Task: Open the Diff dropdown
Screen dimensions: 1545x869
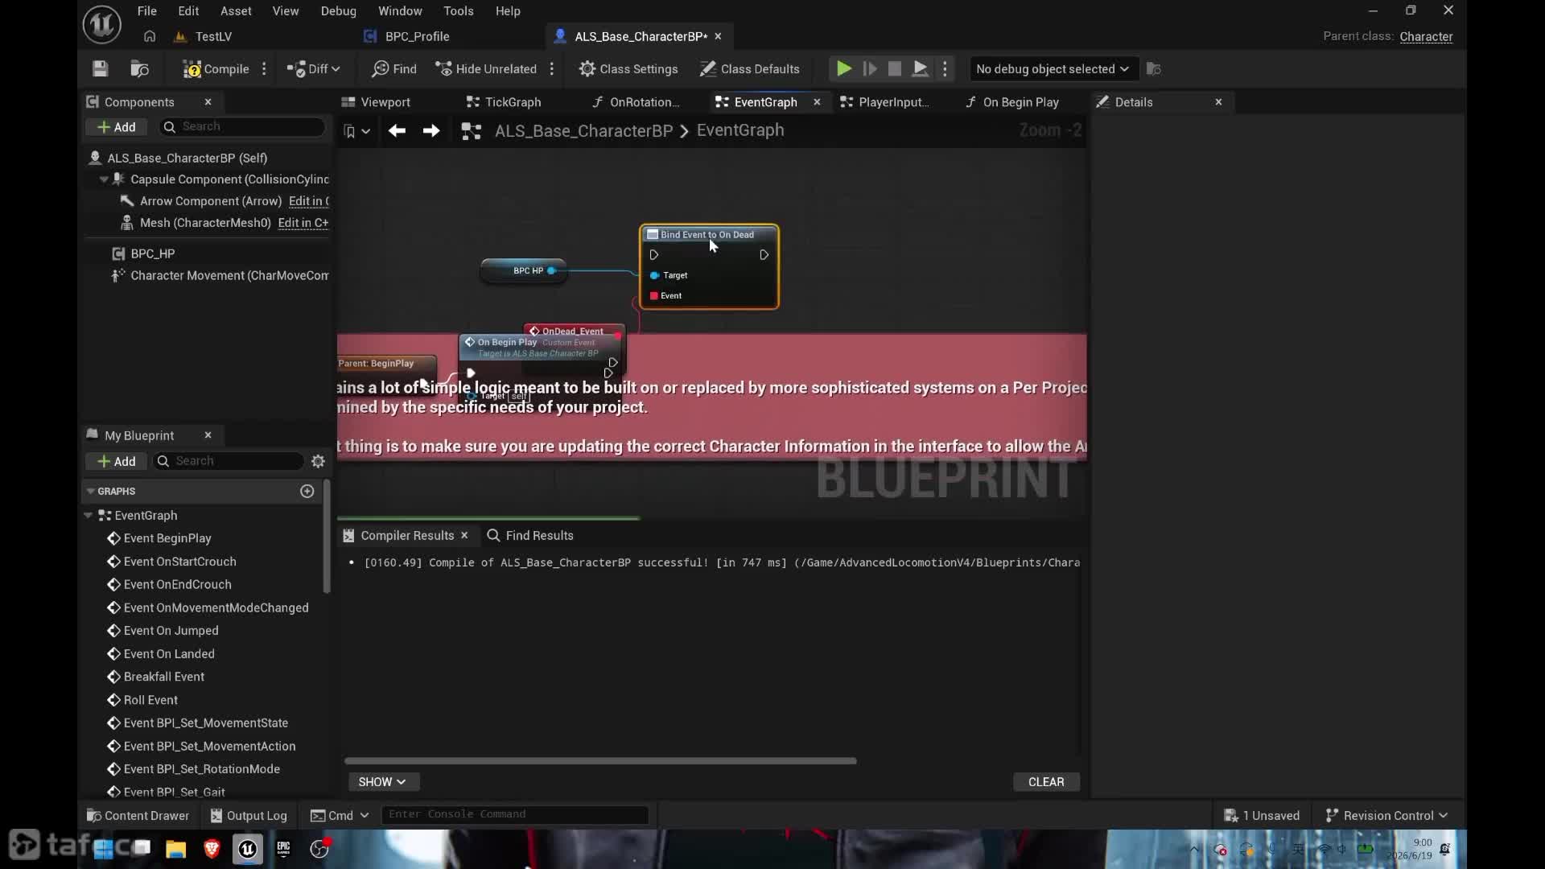Action: coord(314,69)
